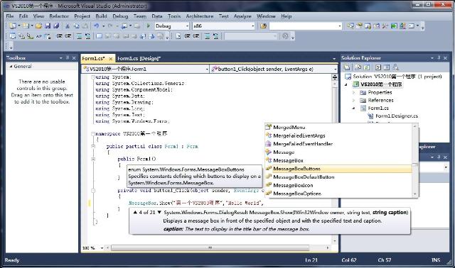
Task: Collapse the General group in Toolbox
Action: tap(11, 66)
